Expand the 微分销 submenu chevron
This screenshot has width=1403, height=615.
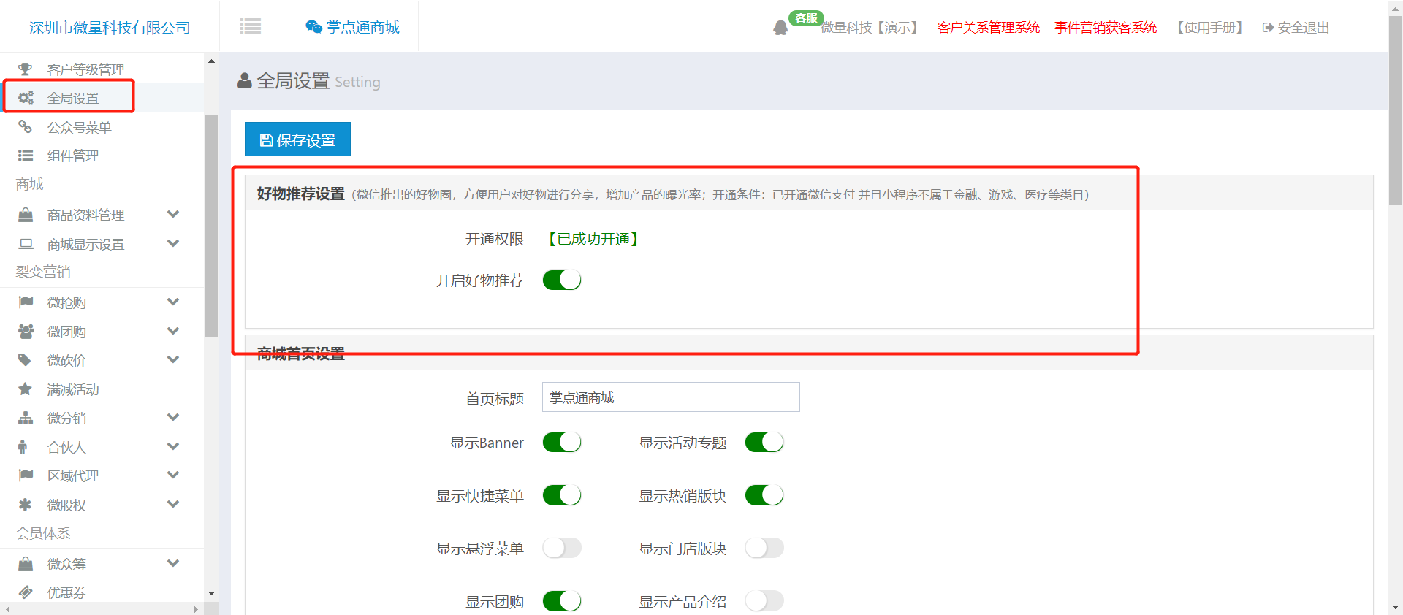tap(173, 417)
